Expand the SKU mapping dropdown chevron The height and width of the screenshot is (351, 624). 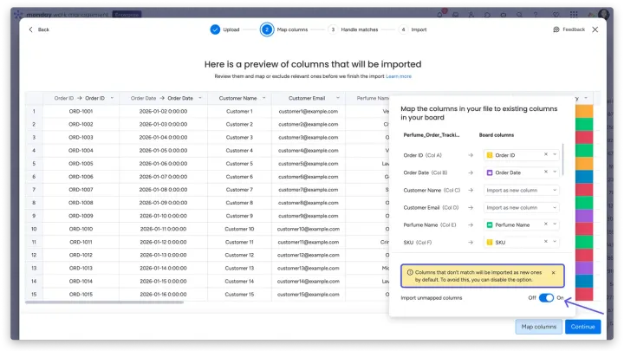(x=555, y=242)
